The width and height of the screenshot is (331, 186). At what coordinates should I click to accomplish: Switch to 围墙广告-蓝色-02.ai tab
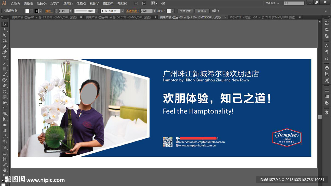pyautogui.click(x=118, y=17)
